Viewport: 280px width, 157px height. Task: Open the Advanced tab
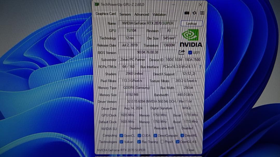point(142,14)
